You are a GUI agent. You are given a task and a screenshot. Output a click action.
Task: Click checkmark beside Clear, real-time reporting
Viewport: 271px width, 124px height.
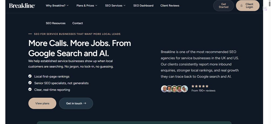(30, 89)
